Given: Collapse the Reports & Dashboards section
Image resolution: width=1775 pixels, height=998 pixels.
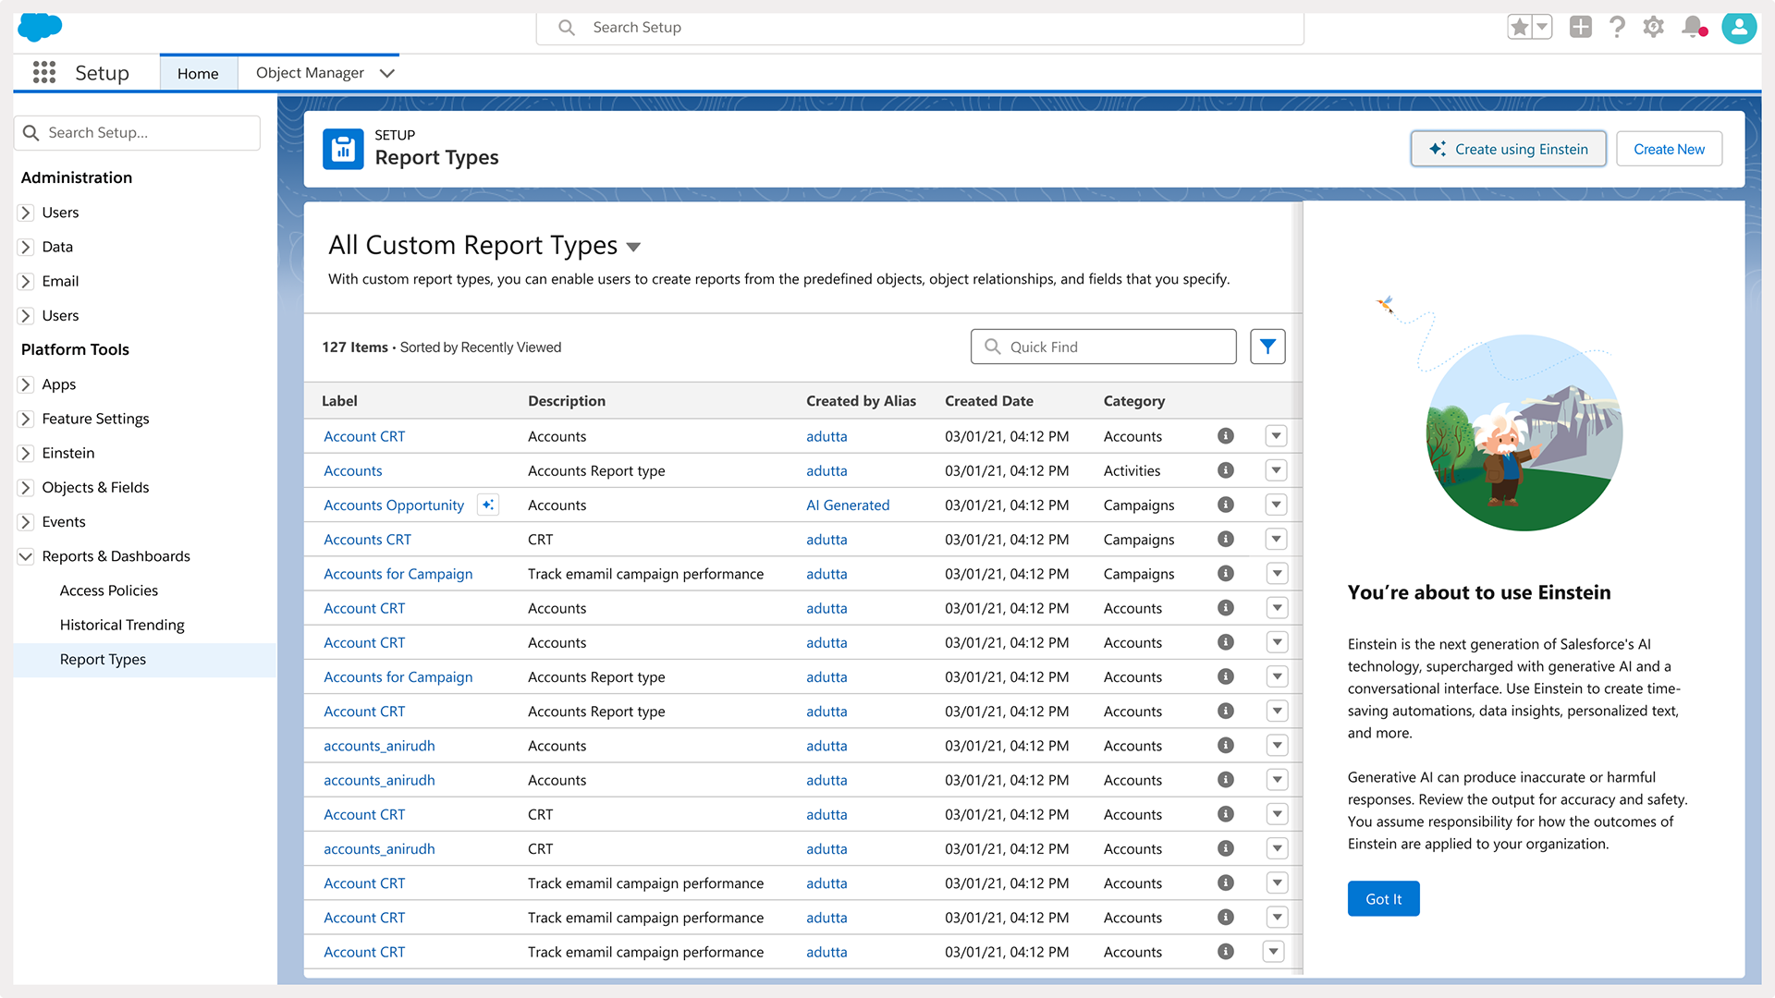Looking at the screenshot, I should (26, 556).
